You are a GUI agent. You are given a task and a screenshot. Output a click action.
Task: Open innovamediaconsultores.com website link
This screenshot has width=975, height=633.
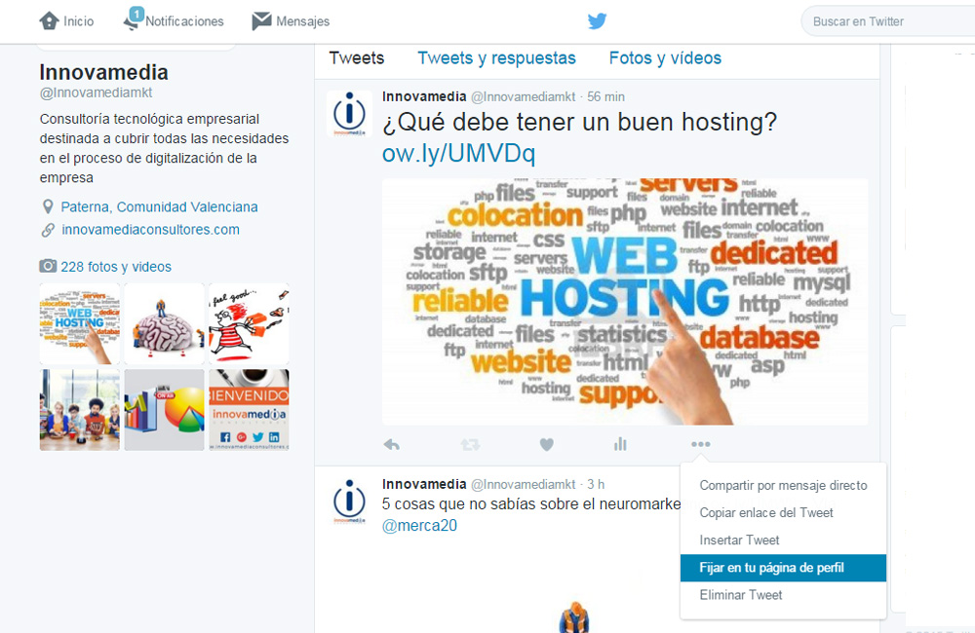150,229
